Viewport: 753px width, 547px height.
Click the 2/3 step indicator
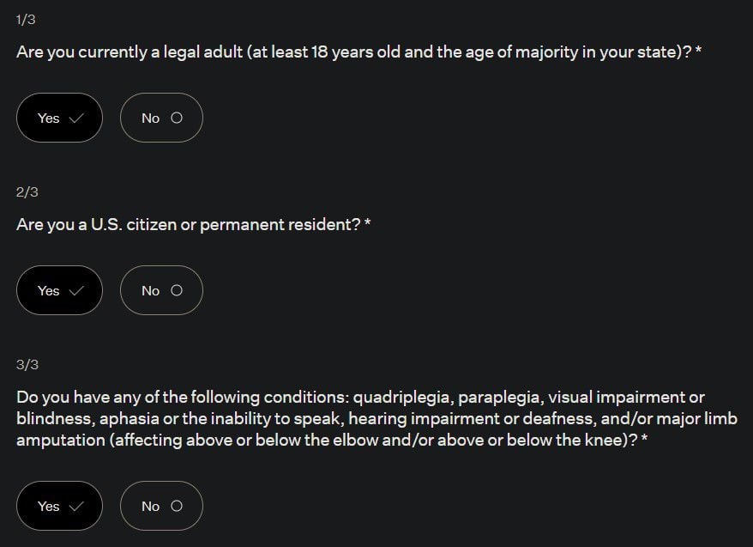27,192
